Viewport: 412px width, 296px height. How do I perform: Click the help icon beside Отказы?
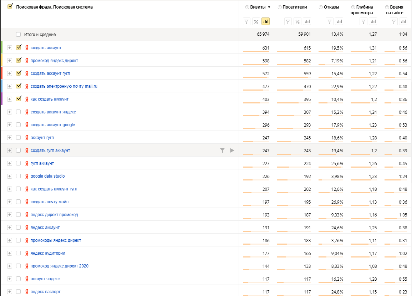[x=321, y=7]
